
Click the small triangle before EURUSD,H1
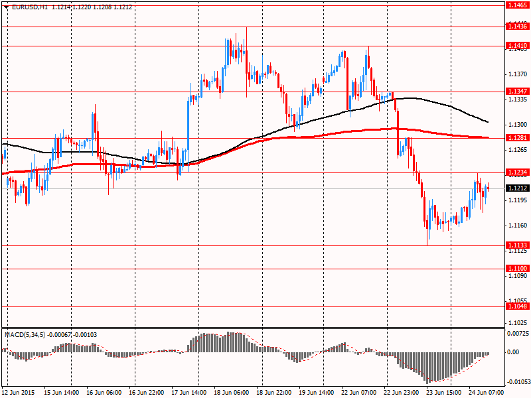tap(6, 7)
